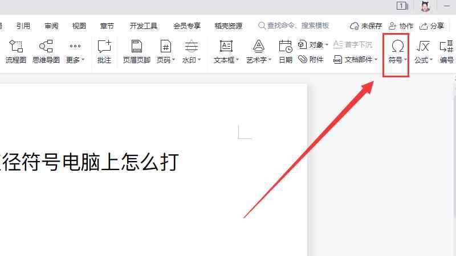Click the drop cap button (首字下沉)
This screenshot has width=456, height=256.
(x=352, y=45)
